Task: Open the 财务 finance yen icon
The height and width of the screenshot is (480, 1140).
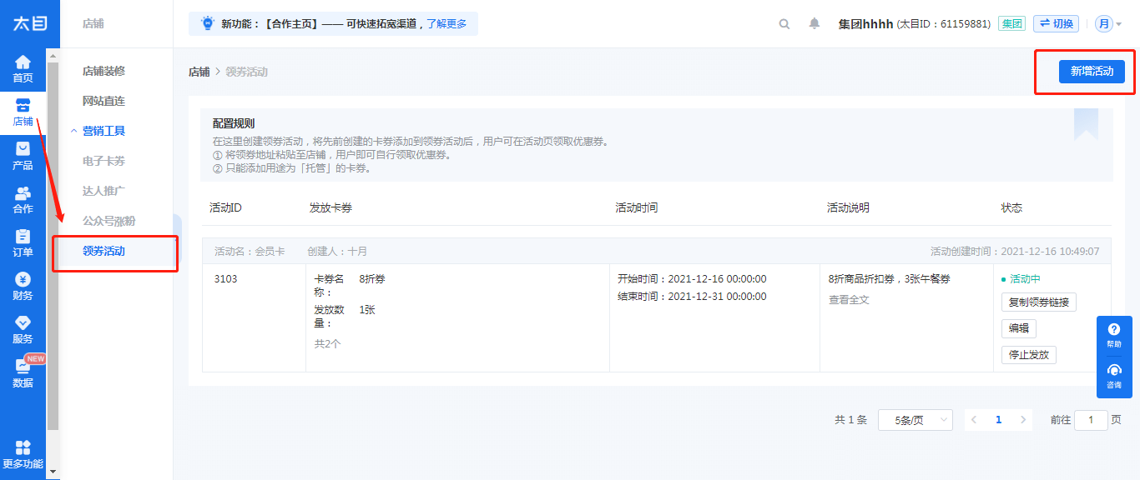Action: point(23,279)
